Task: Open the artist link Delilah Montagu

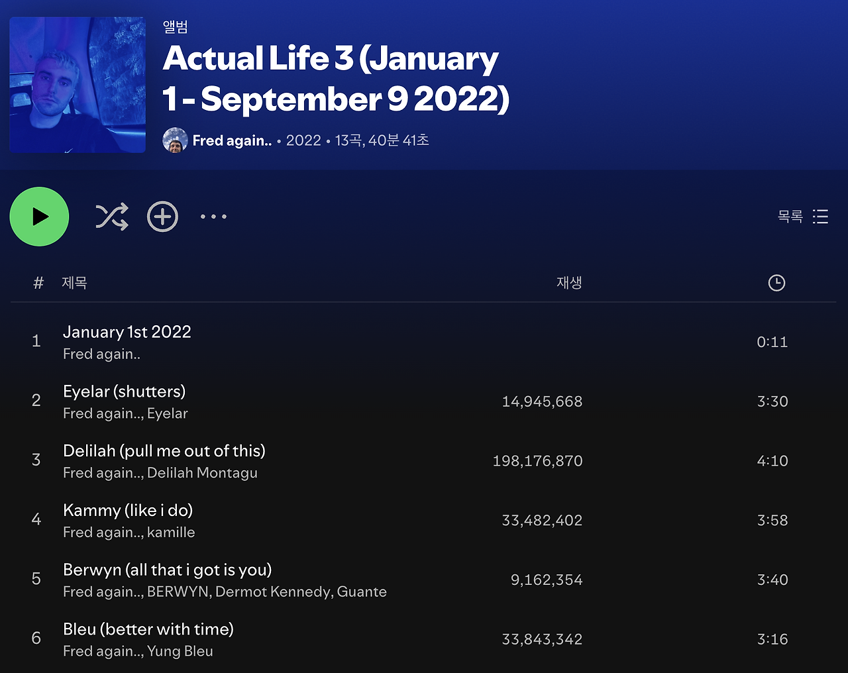Action: click(x=202, y=473)
